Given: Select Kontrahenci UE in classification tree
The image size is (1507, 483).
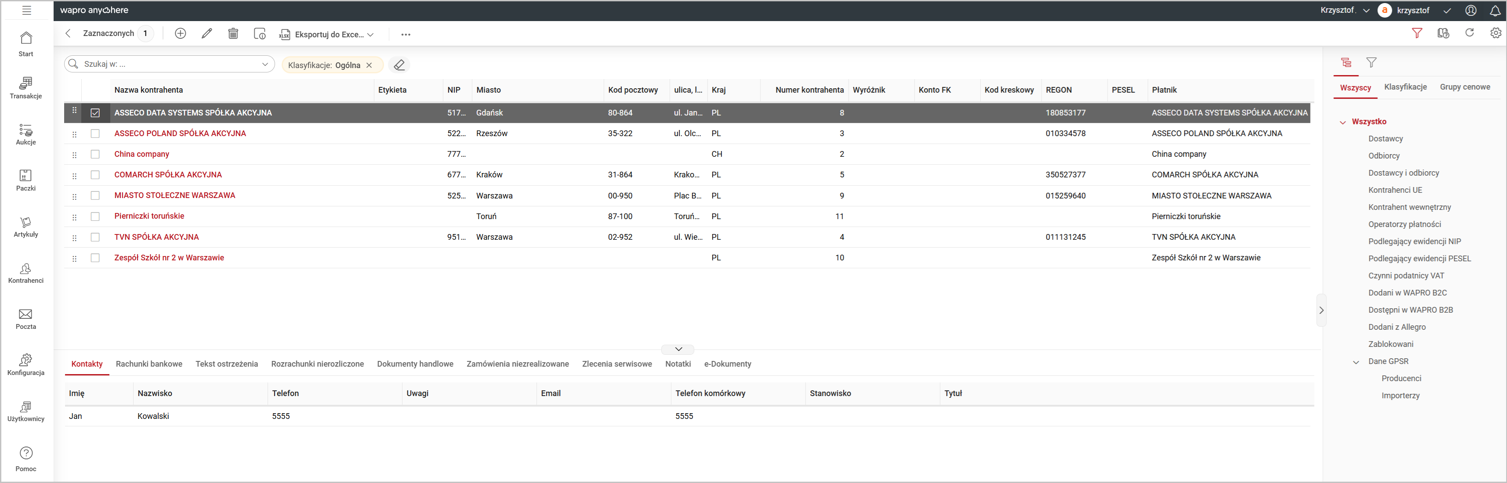Looking at the screenshot, I should (x=1395, y=190).
